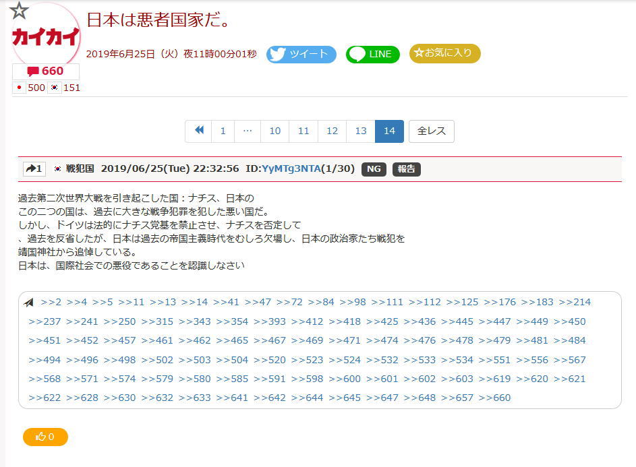Click the Korea flag comment count
Image resolution: width=636 pixels, height=467 pixels.
tap(65, 88)
